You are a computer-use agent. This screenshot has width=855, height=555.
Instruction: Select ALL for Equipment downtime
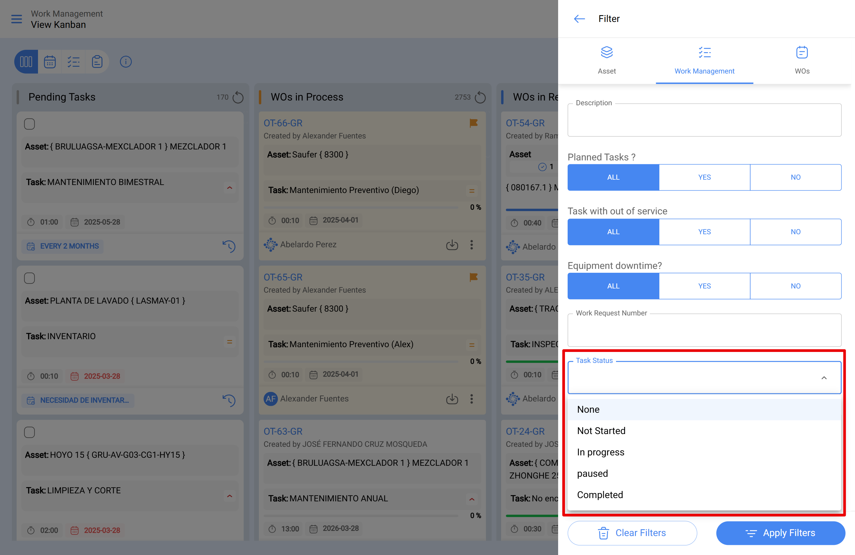613,286
